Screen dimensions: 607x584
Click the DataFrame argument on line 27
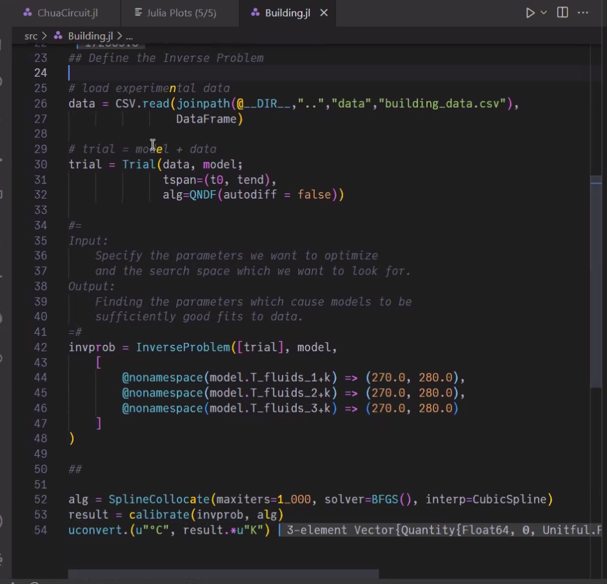pos(206,119)
